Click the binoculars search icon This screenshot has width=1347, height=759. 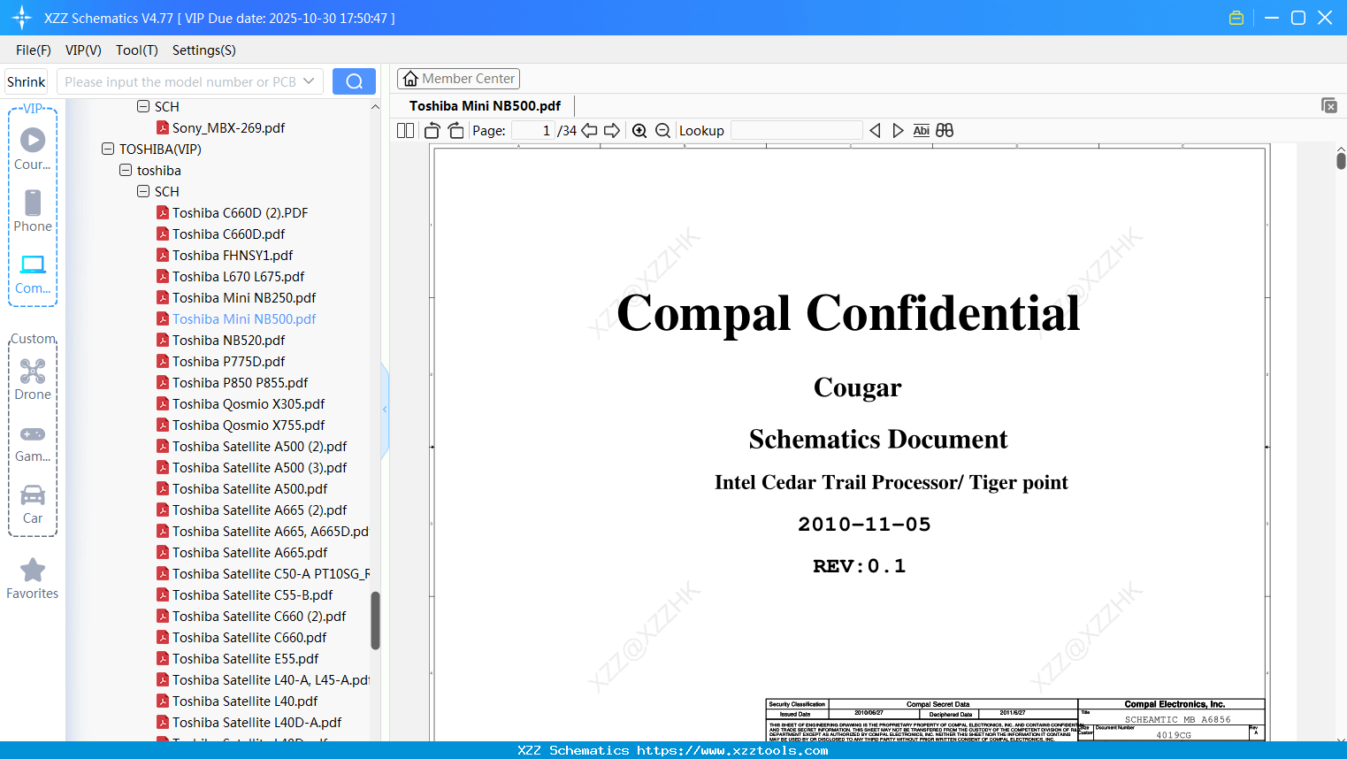pyautogui.click(x=945, y=131)
